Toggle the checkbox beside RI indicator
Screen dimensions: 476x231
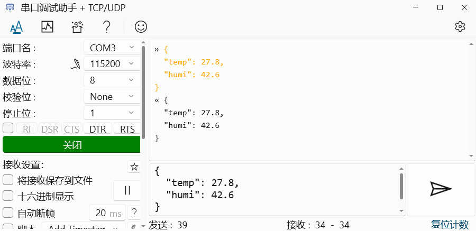tap(8, 128)
